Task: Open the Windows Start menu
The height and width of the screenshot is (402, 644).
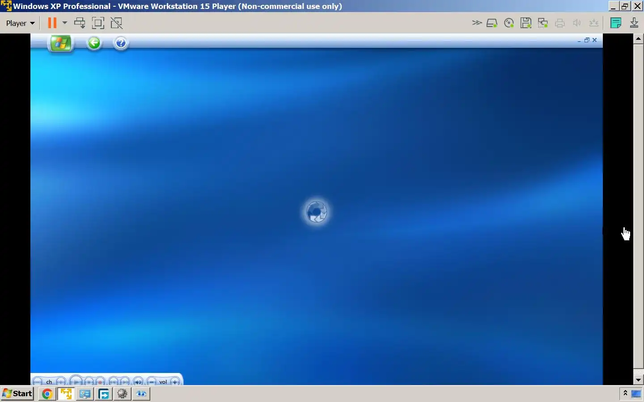Action: click(x=17, y=394)
